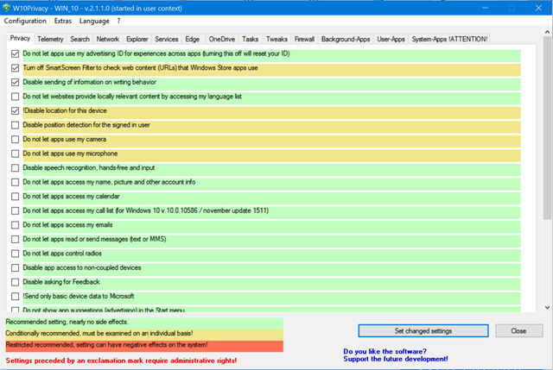Viewport: 553px width, 370px height.
Task: Check Disable speech recognition, hands-free and input
Action: pyautogui.click(x=15, y=168)
